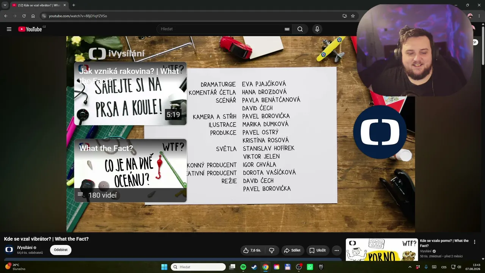485x273 pixels.
Task: Go to the YouTube home logo
Action: pos(30,29)
